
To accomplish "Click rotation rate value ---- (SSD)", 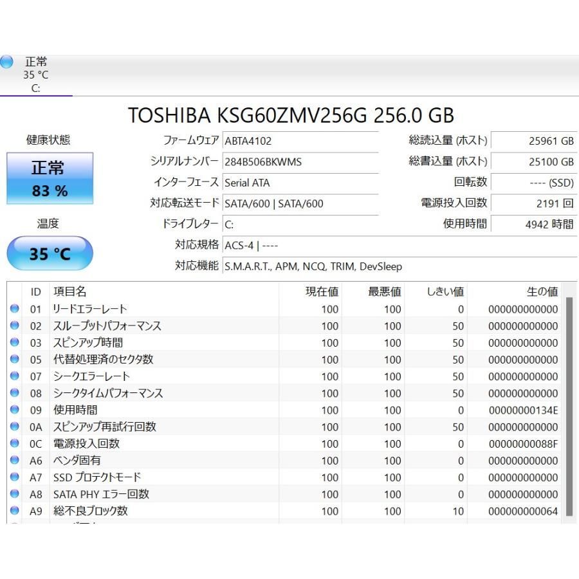I will 533,183.
